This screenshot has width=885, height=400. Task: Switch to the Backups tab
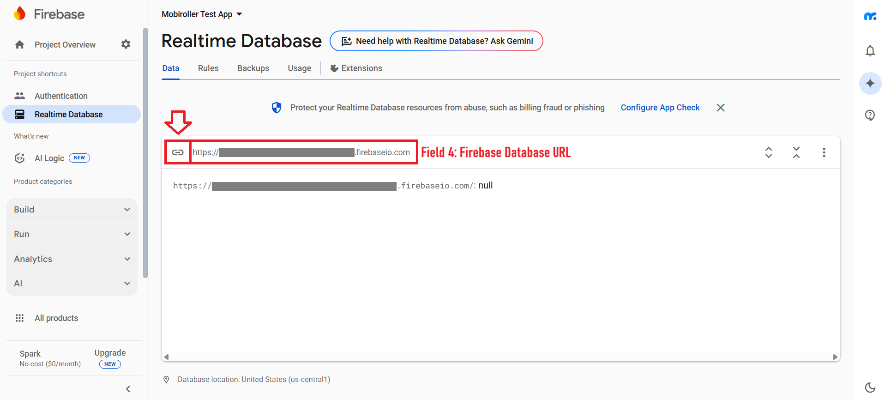coord(253,68)
